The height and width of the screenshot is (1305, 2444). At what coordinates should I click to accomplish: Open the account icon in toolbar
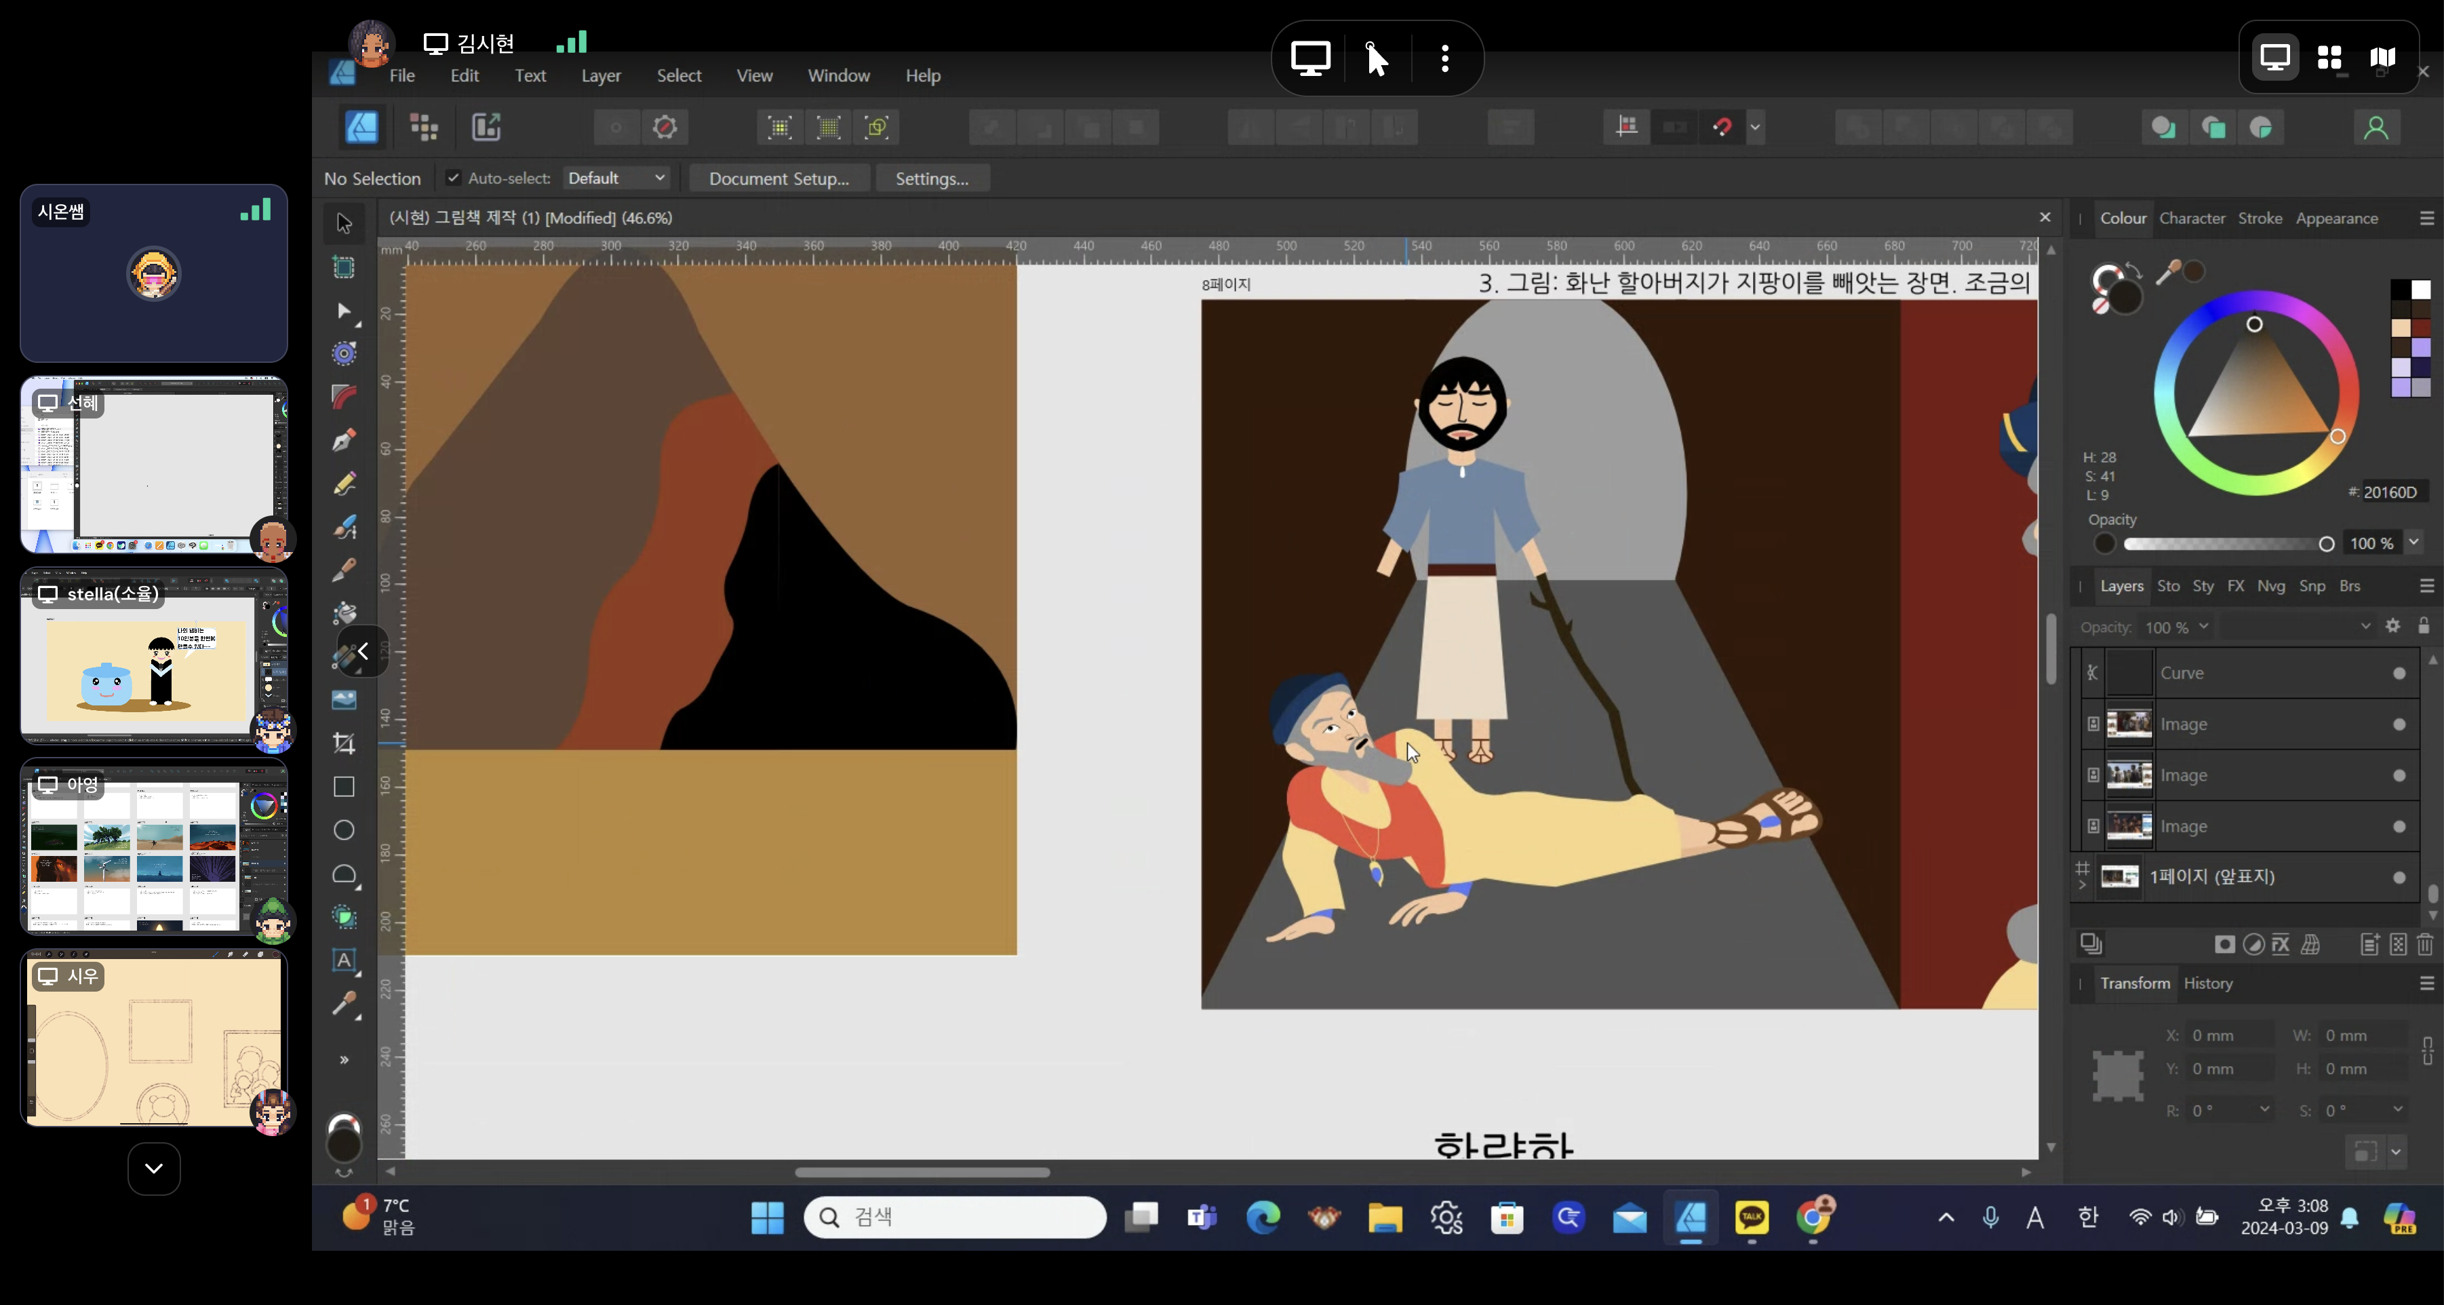(x=2376, y=128)
